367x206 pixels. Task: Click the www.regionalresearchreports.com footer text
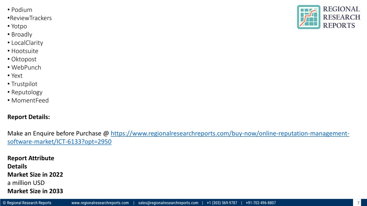(100, 203)
